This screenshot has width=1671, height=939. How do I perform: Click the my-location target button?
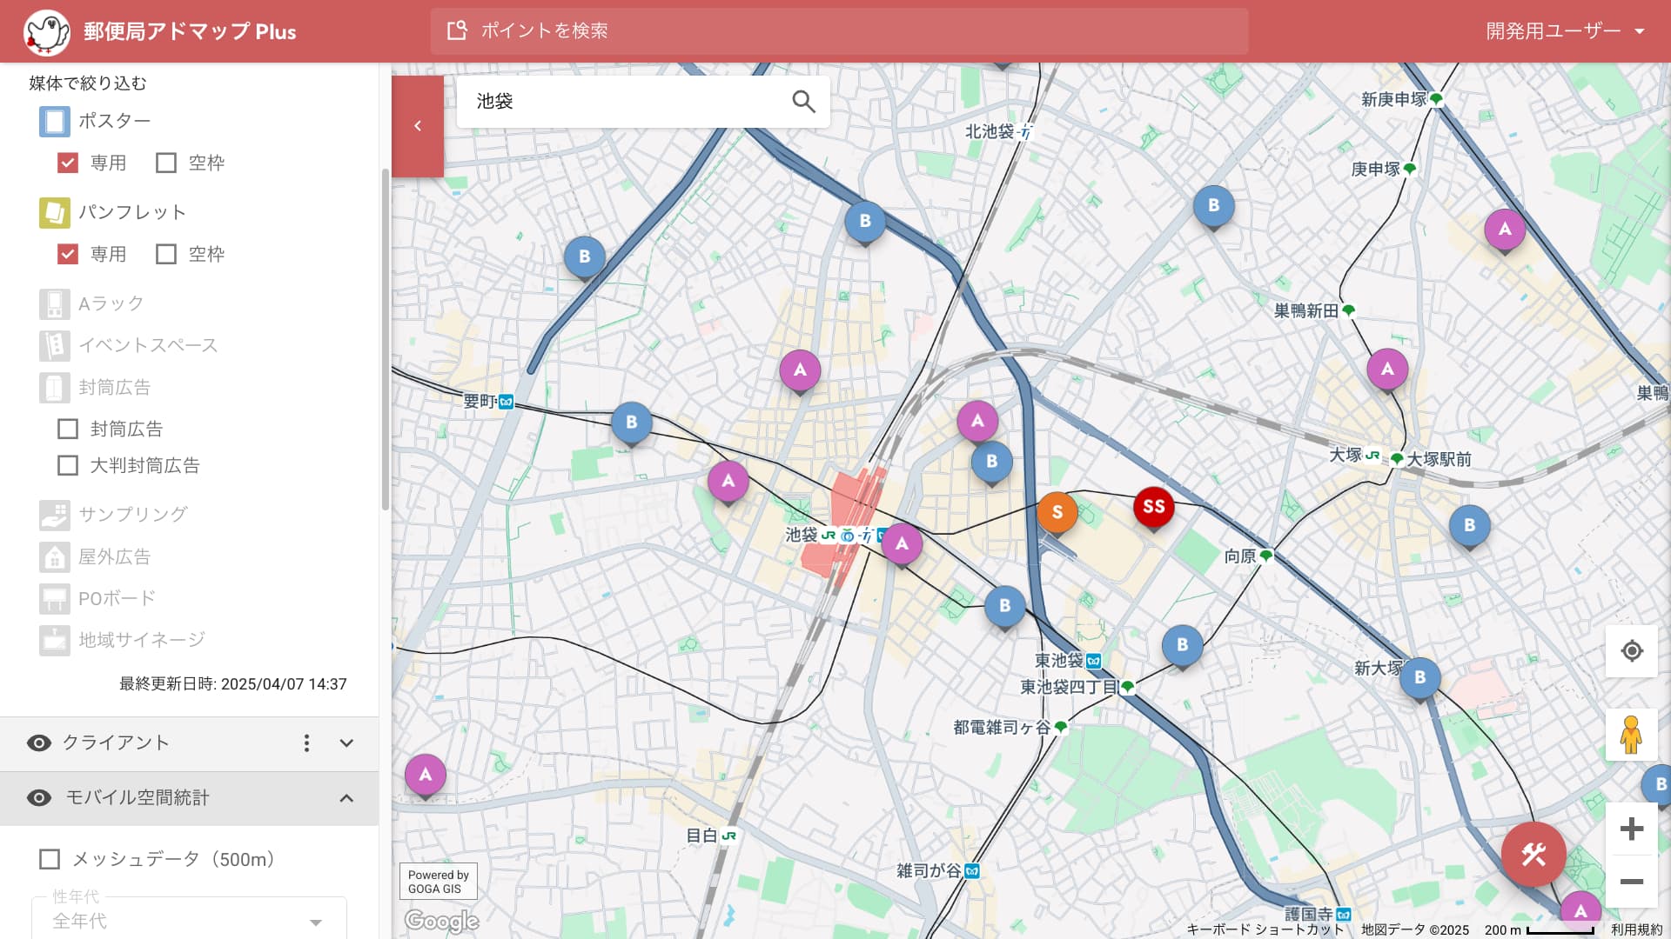point(1631,651)
